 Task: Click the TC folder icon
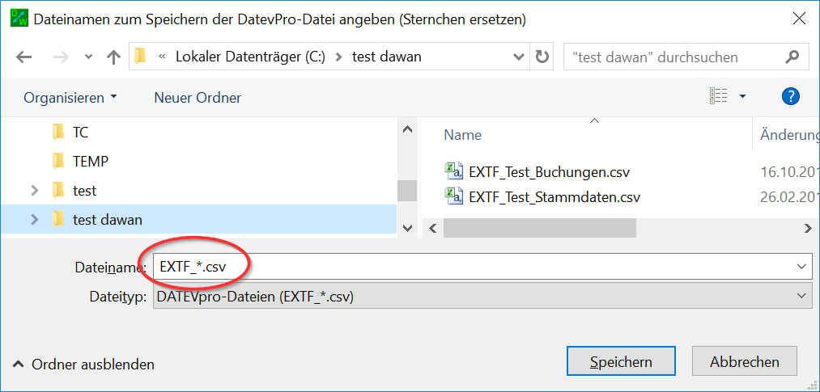[x=58, y=133]
